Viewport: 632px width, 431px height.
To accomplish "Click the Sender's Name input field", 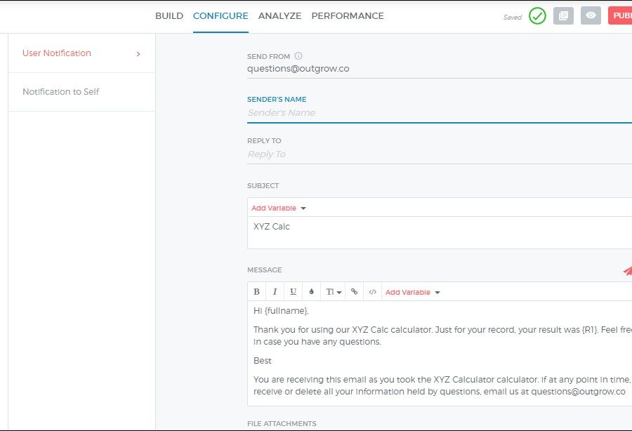I will click(435, 113).
